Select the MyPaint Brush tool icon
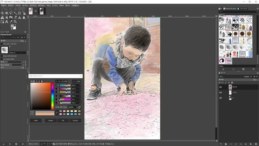The width and height of the screenshot is (259, 146). click(11, 17)
